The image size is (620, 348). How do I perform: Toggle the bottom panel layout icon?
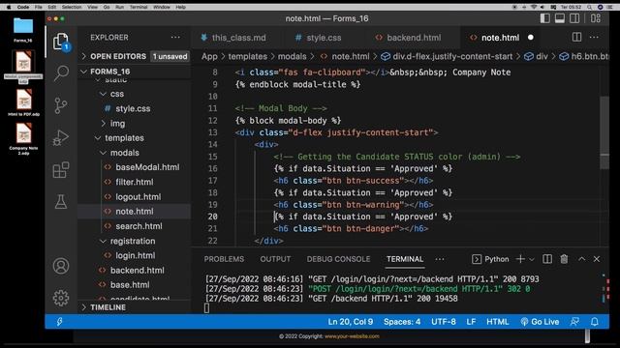tap(560, 18)
